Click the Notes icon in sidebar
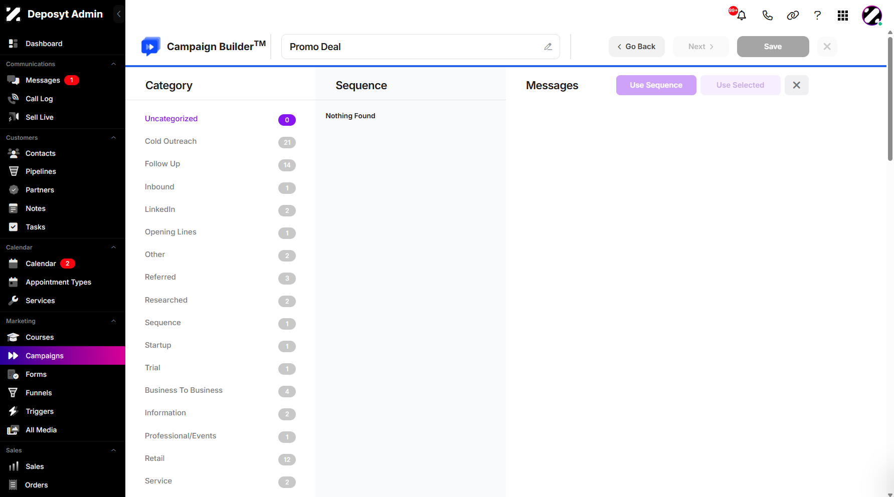 (x=14, y=208)
